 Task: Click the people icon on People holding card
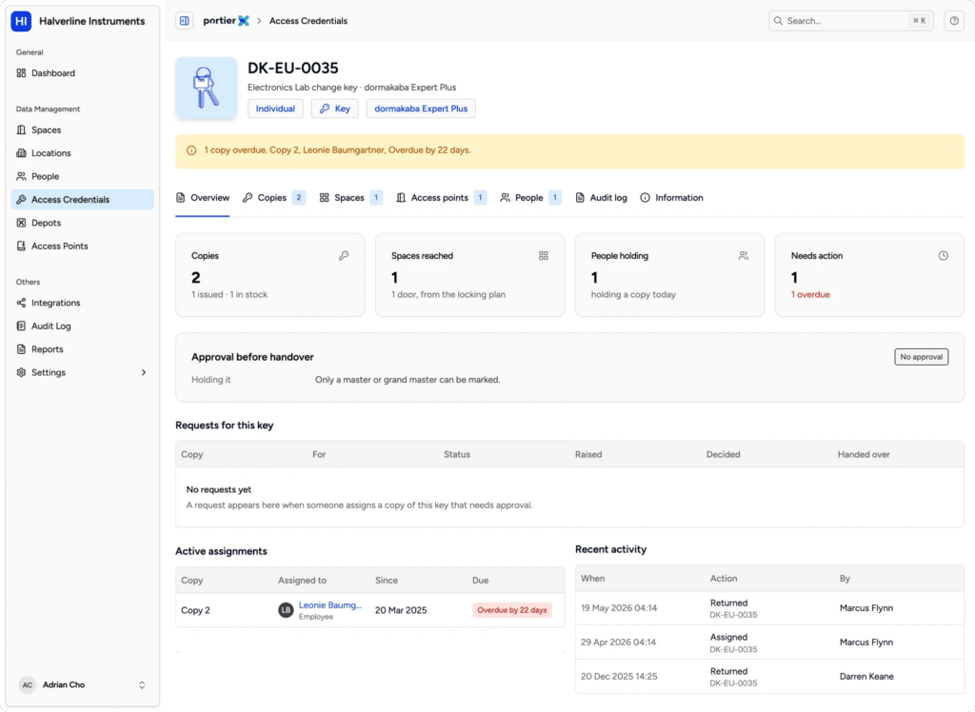point(743,255)
